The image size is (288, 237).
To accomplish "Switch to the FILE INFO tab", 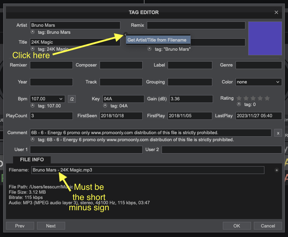I will tap(32, 160).
